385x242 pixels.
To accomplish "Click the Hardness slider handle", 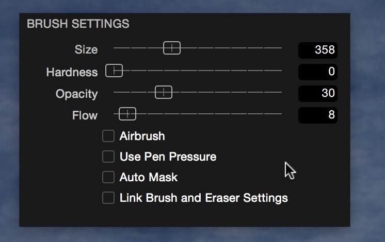I will pos(114,71).
